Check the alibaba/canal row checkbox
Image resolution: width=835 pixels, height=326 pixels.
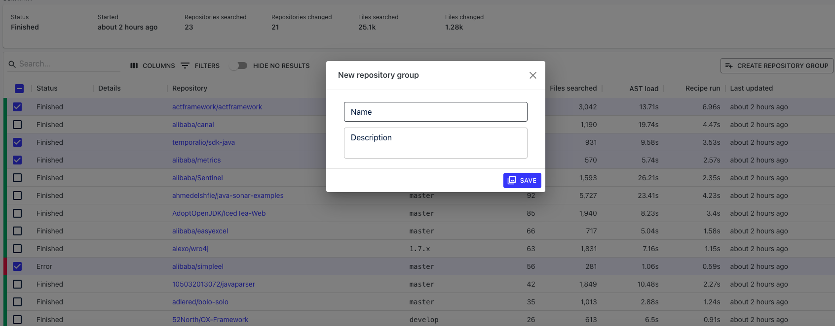pos(17,125)
